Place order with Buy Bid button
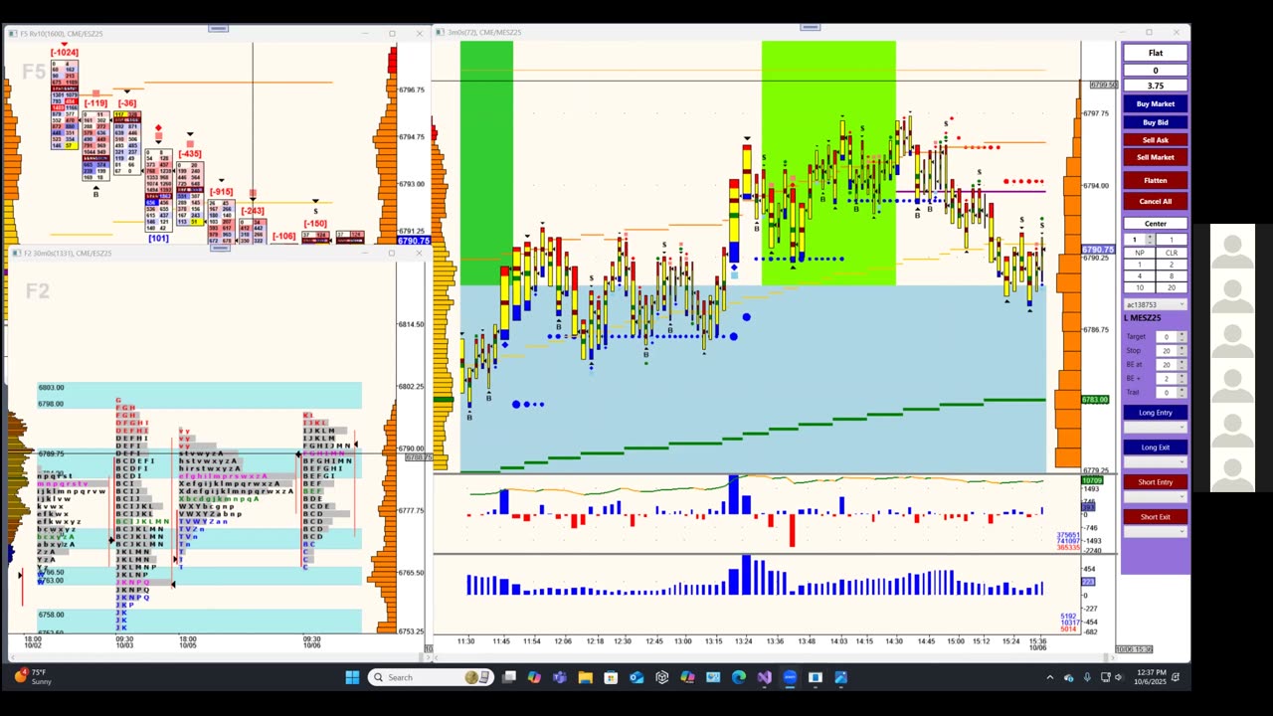This screenshot has height=716, width=1273. (1155, 122)
